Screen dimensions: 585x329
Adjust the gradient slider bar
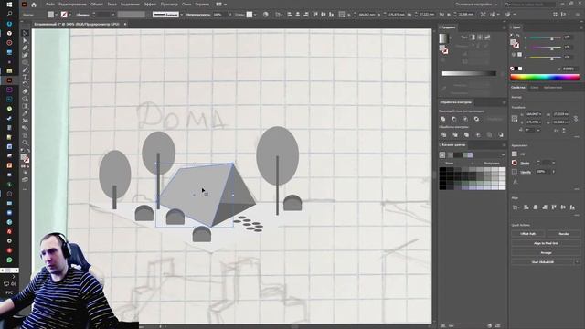pyautogui.click(x=469, y=73)
